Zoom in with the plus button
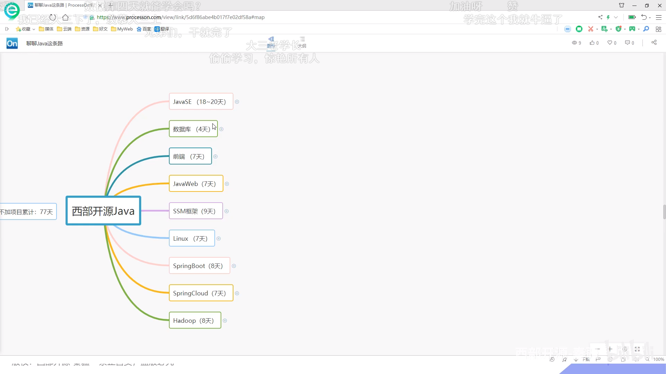Viewport: 666px width, 374px height. click(x=610, y=349)
